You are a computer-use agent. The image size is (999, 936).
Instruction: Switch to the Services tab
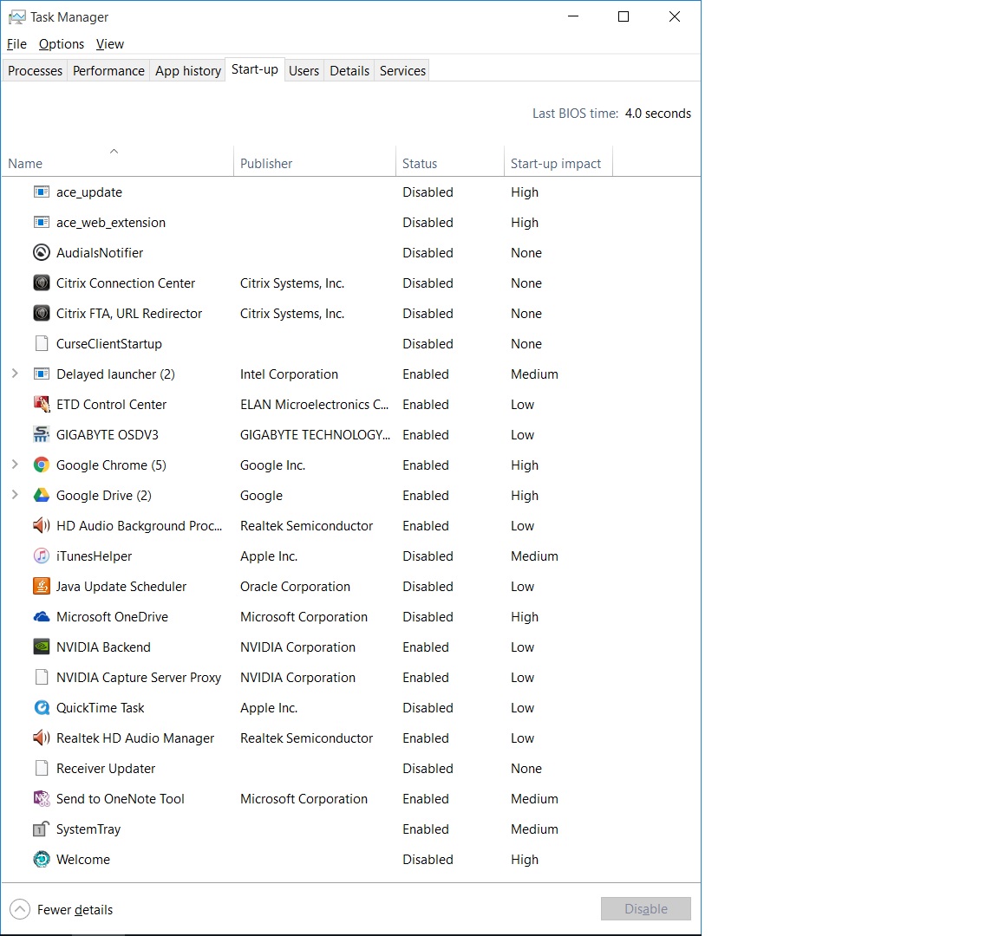[402, 71]
